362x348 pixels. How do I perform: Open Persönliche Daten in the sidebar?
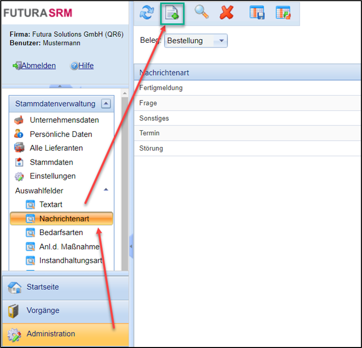click(61, 134)
